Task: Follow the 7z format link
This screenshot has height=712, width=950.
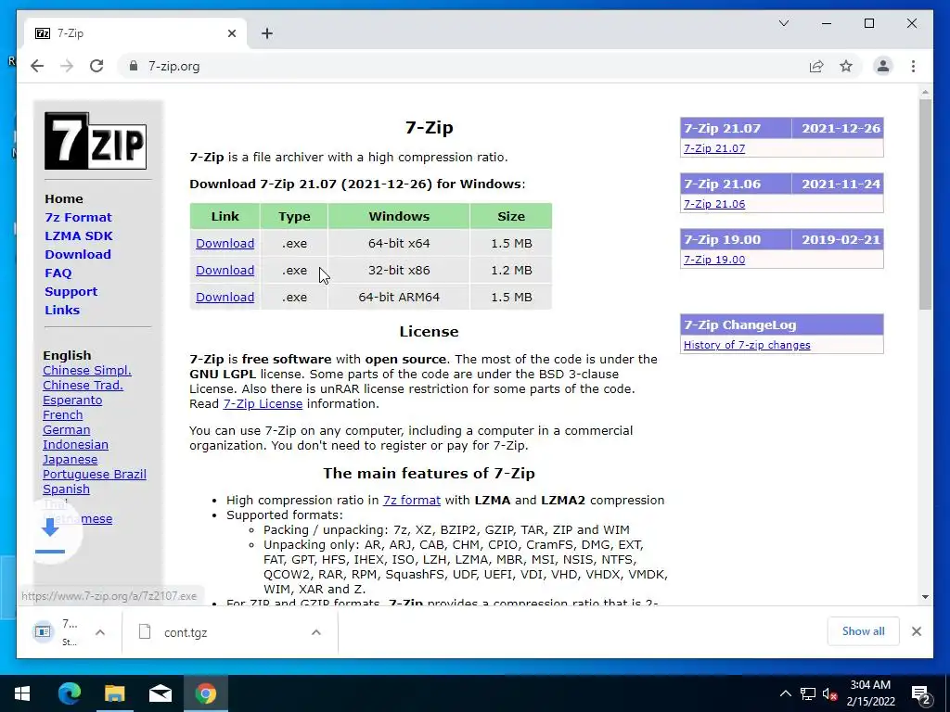Action: [x=411, y=500]
